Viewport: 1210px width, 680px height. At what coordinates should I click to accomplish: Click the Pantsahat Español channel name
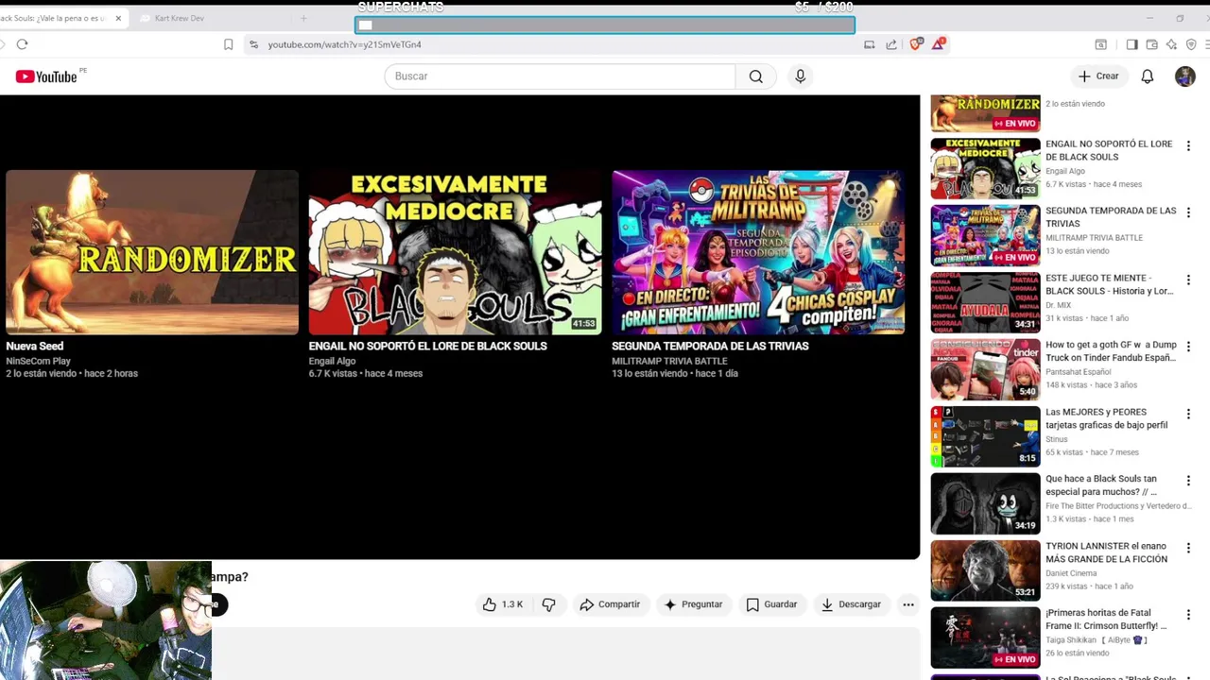(x=1078, y=372)
